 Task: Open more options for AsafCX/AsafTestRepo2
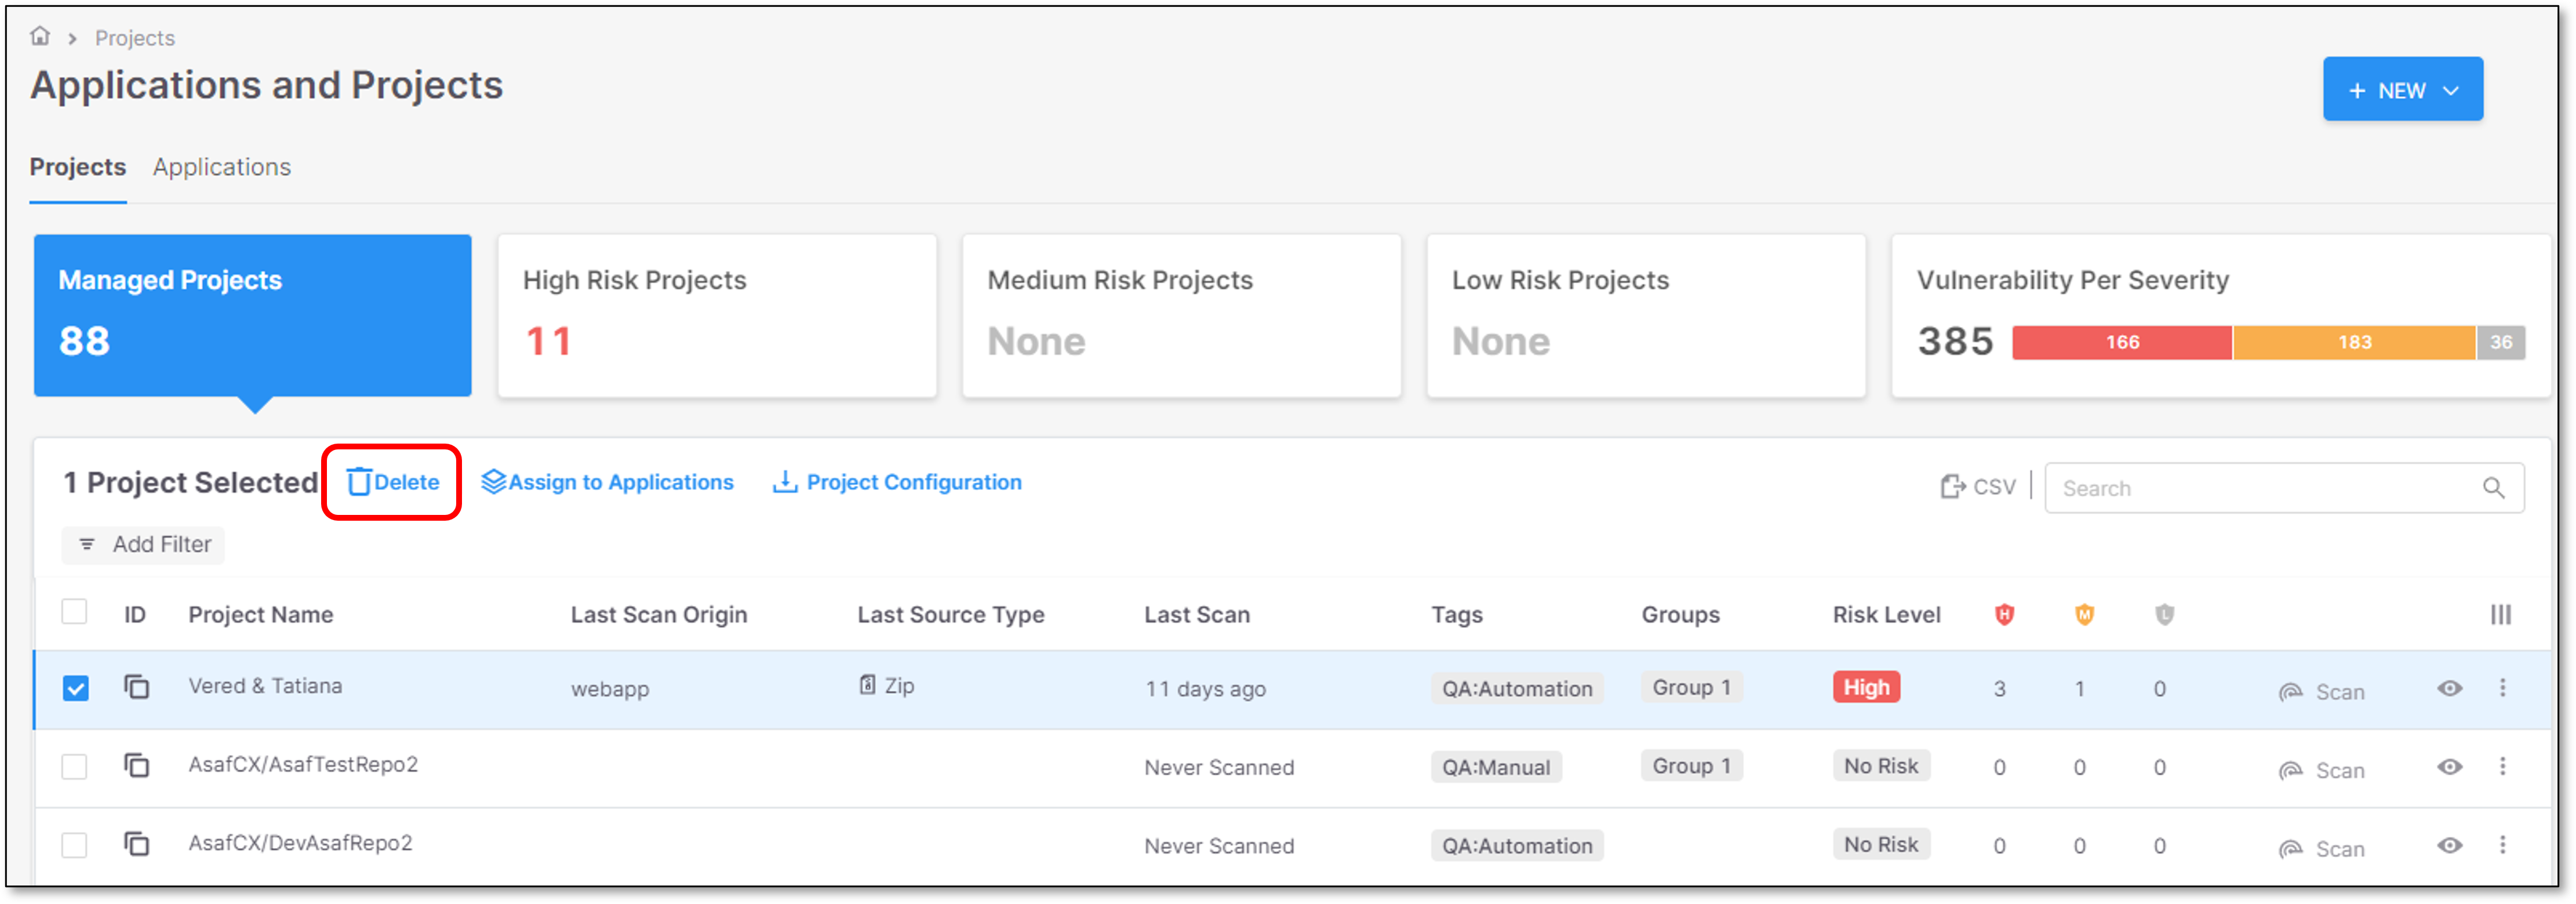click(x=2502, y=767)
